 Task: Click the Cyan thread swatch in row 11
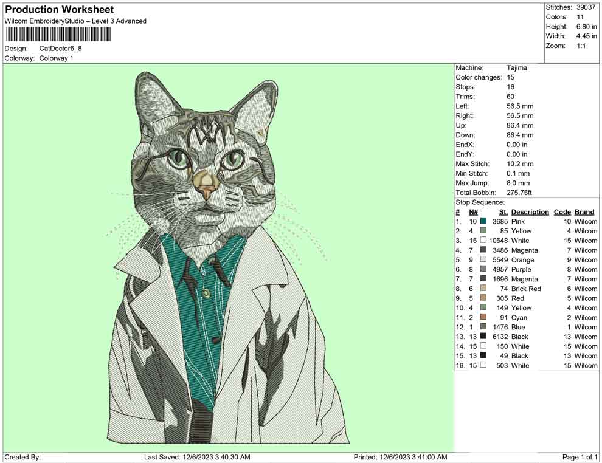click(483, 317)
